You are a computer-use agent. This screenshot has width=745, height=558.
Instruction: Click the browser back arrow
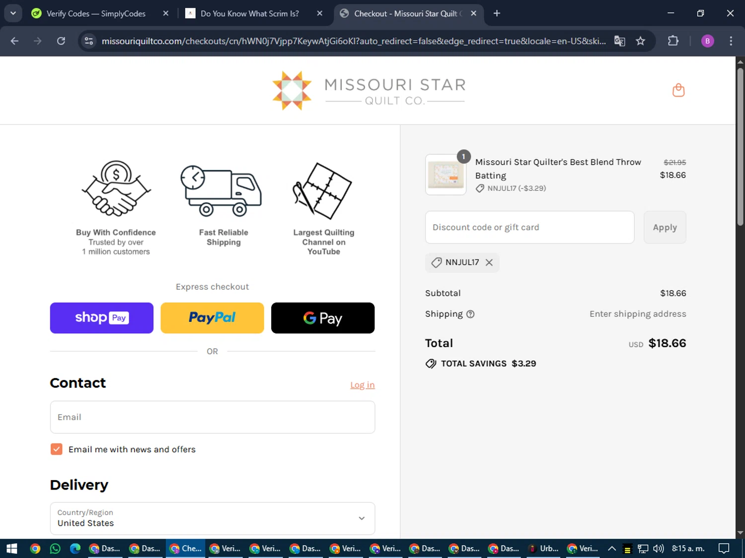coord(14,41)
